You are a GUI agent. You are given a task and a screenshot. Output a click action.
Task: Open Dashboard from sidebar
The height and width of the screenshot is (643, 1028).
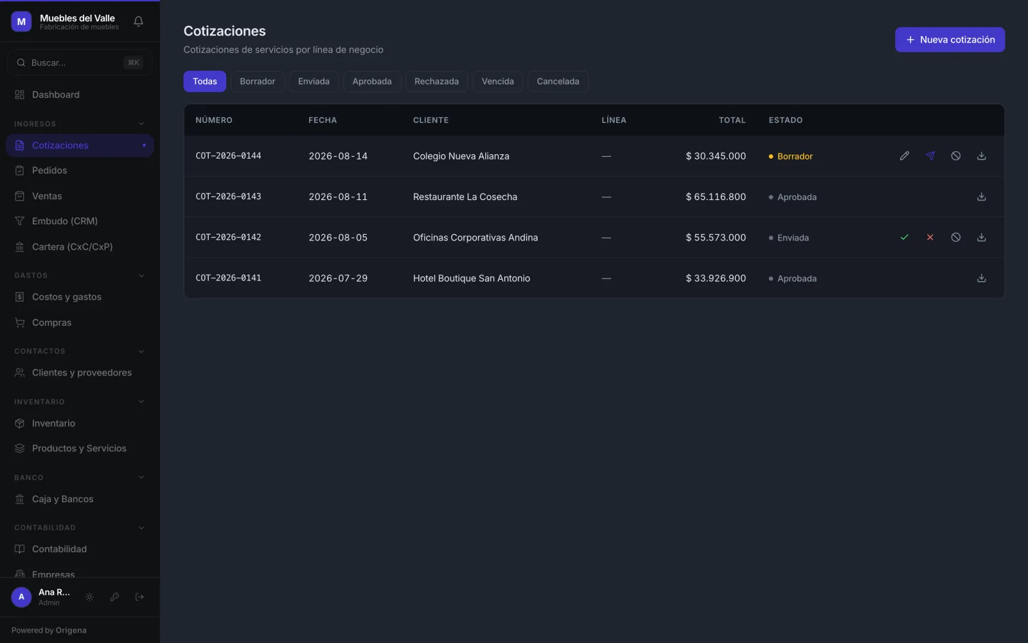tap(80, 95)
